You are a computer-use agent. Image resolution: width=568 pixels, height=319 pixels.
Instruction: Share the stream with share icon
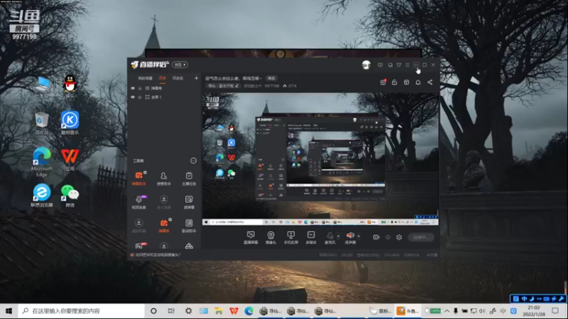(x=430, y=82)
